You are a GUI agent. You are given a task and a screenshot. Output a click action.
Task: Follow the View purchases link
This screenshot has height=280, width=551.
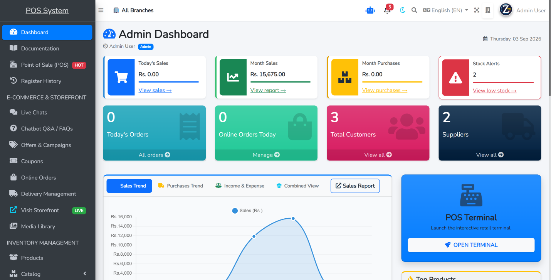pyautogui.click(x=385, y=90)
